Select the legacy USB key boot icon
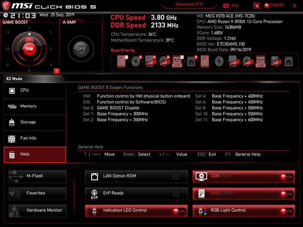Viewport: 303px width, 227px height. pos(260,61)
